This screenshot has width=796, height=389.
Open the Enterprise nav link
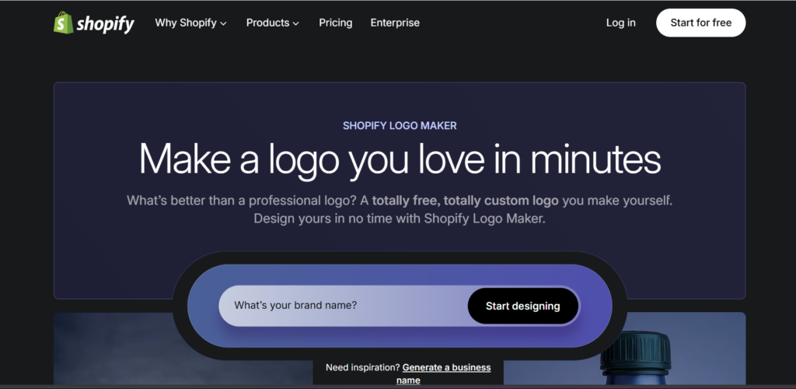click(395, 23)
